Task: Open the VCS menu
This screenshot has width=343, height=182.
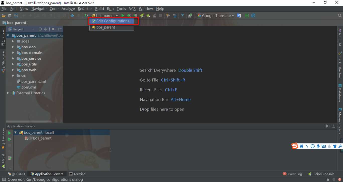Action: pyautogui.click(x=132, y=9)
